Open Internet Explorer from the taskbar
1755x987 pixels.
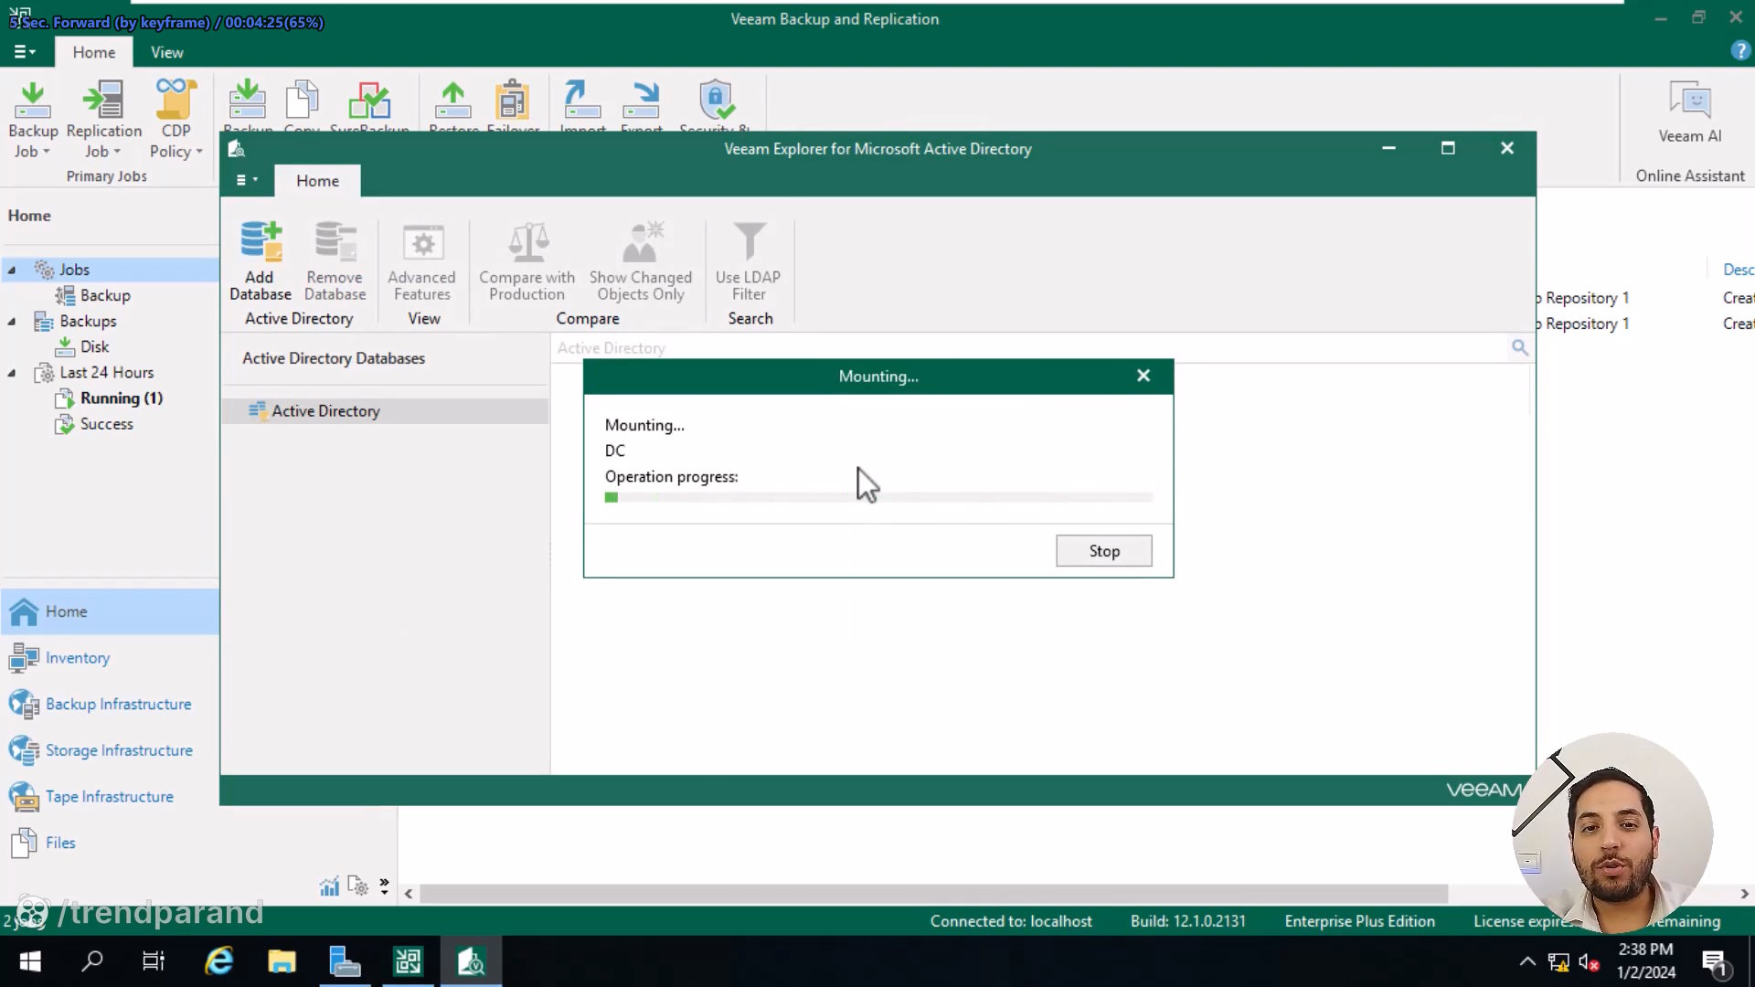[x=218, y=961]
